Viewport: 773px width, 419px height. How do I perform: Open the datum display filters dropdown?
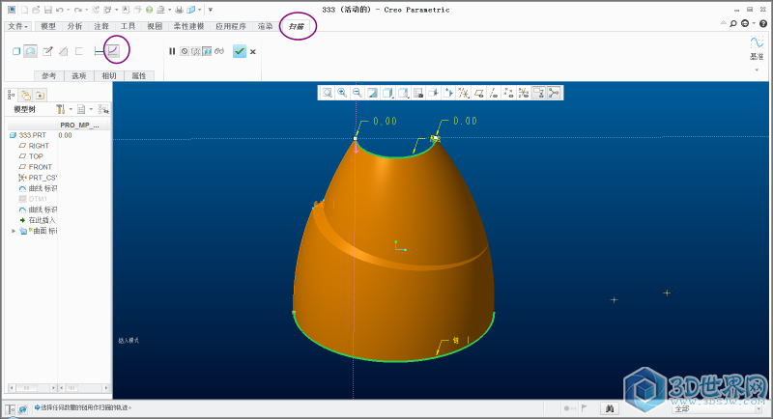[464, 93]
